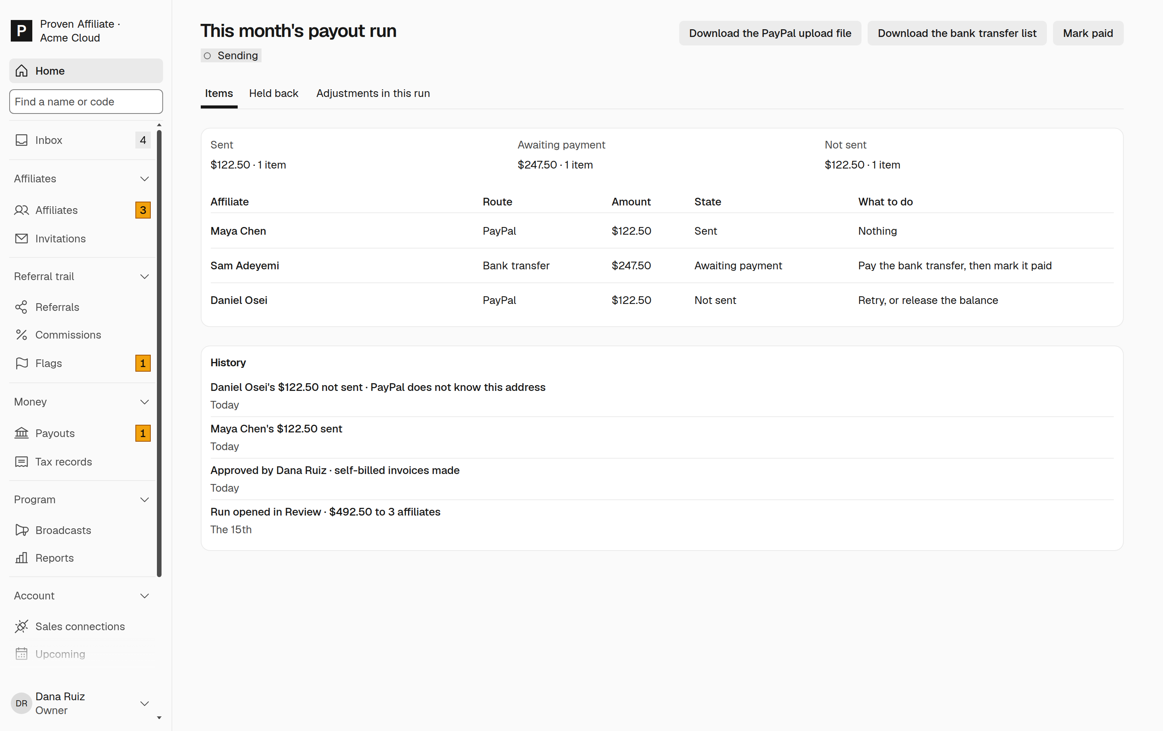The height and width of the screenshot is (731, 1163).
Task: Open Payouts bank icon
Action: click(x=21, y=433)
